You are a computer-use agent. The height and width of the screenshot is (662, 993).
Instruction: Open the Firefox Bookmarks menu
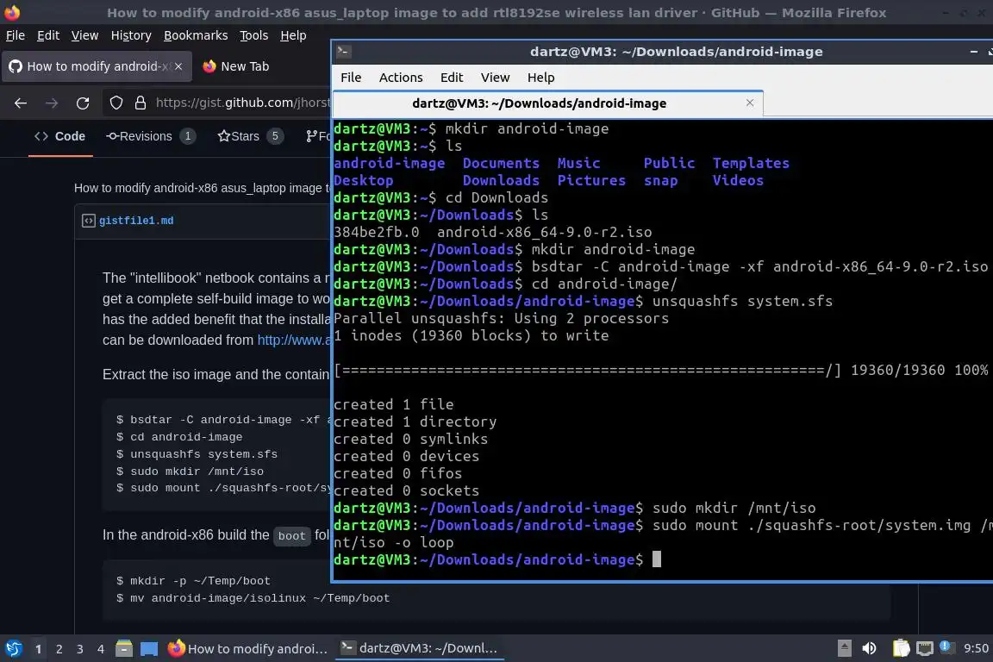pyautogui.click(x=196, y=35)
